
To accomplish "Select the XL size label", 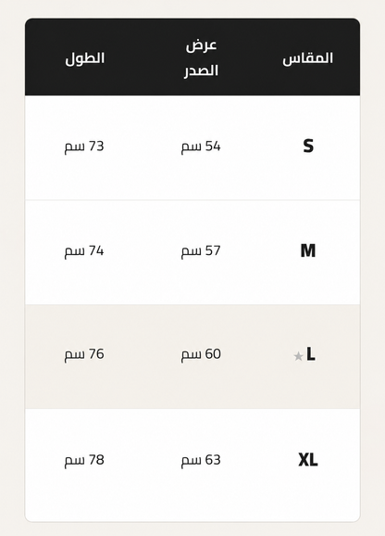I will click(308, 460).
